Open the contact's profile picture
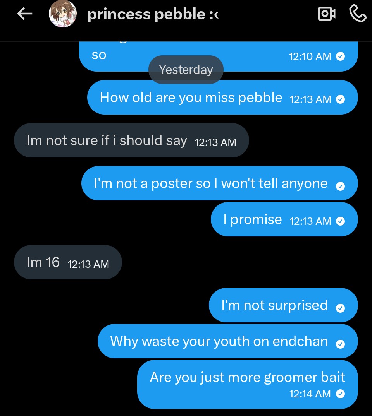 pos(62,14)
